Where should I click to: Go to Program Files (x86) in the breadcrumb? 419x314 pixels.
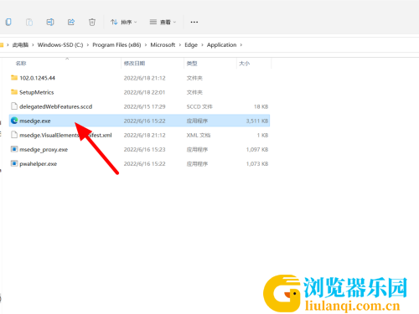[116, 45]
